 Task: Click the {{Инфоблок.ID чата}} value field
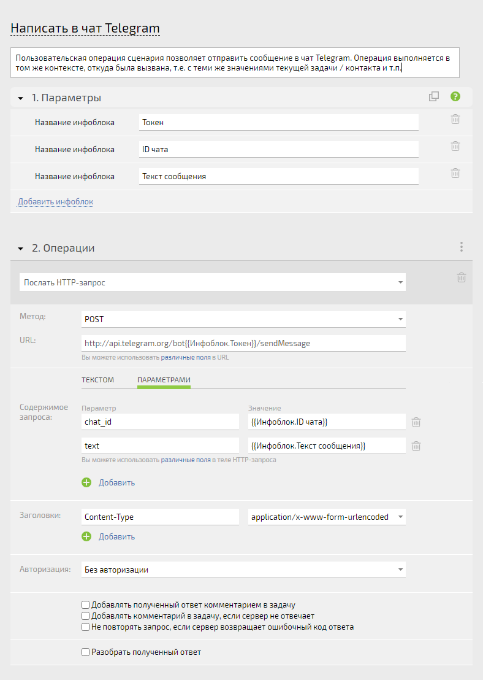tap(327, 422)
